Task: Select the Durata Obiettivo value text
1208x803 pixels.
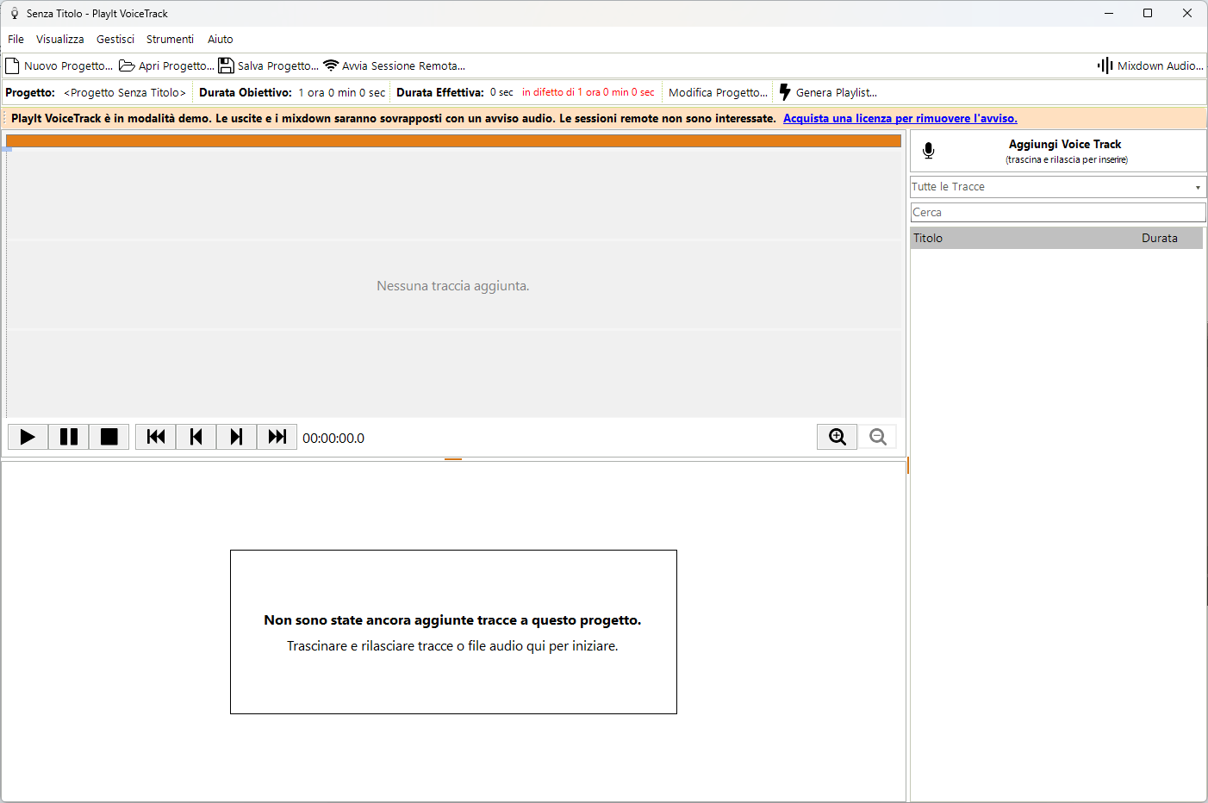Action: tap(342, 92)
